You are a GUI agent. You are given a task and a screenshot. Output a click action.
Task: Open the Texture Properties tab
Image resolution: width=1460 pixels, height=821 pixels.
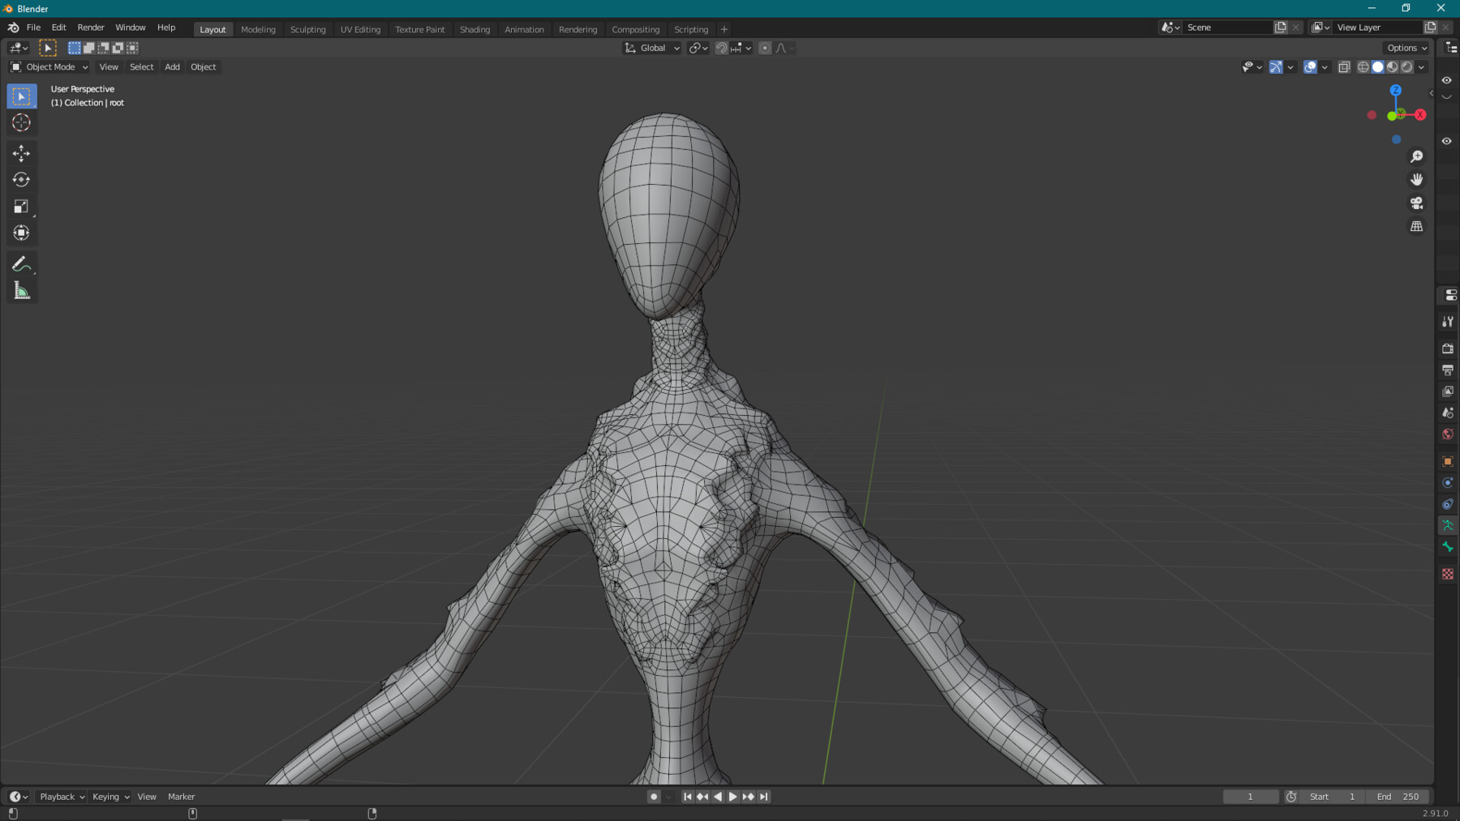point(1448,574)
